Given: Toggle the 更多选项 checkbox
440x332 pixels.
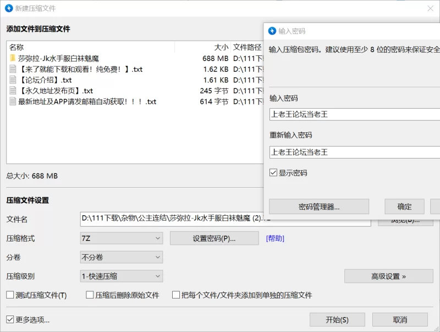Looking at the screenshot, I should tap(10, 319).
